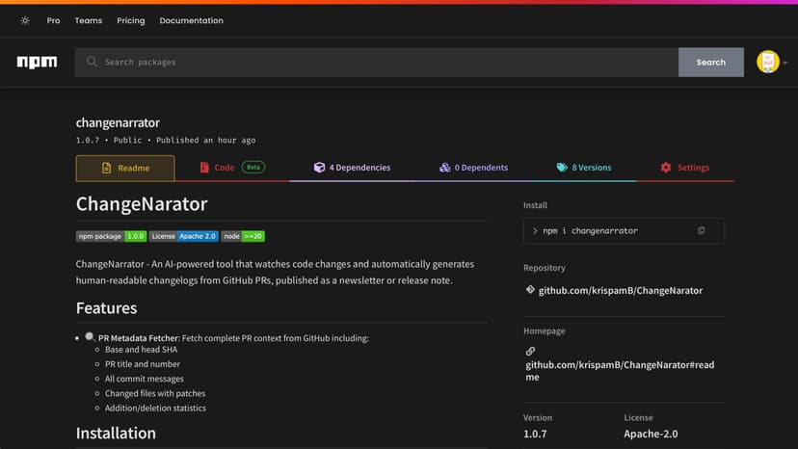798x449 pixels.
Task: Click the magnifier icon in search bar
Action: click(92, 62)
